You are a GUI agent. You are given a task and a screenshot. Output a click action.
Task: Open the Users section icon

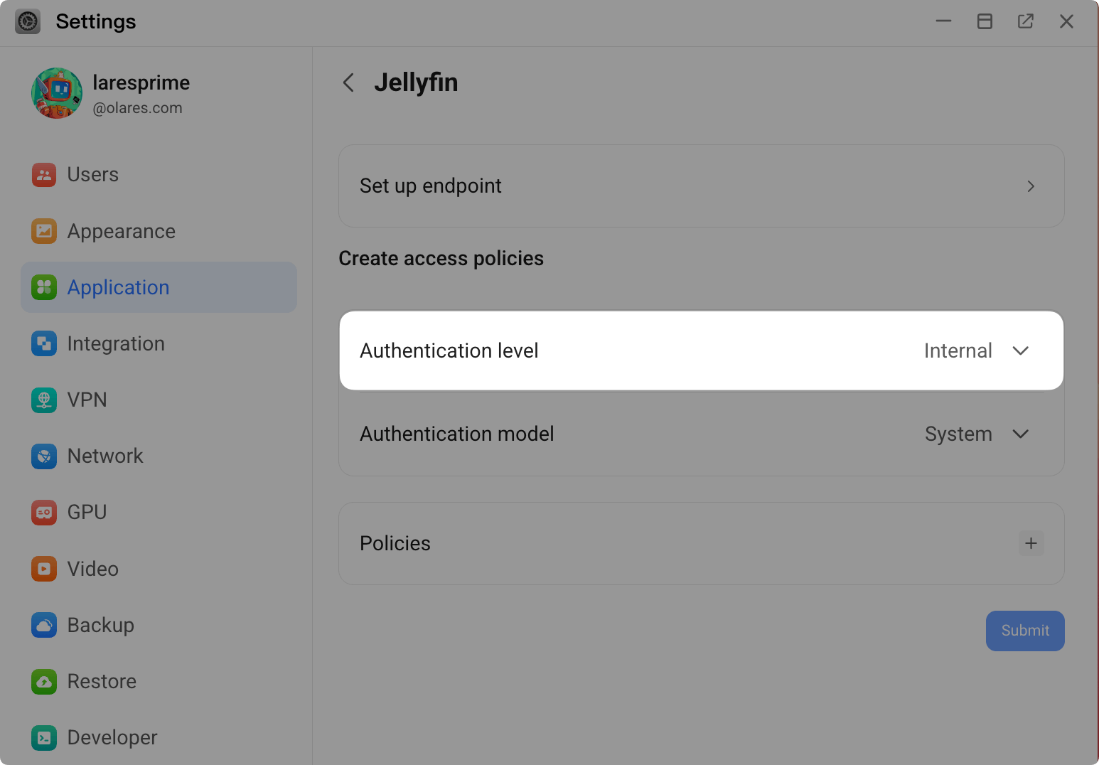(44, 175)
